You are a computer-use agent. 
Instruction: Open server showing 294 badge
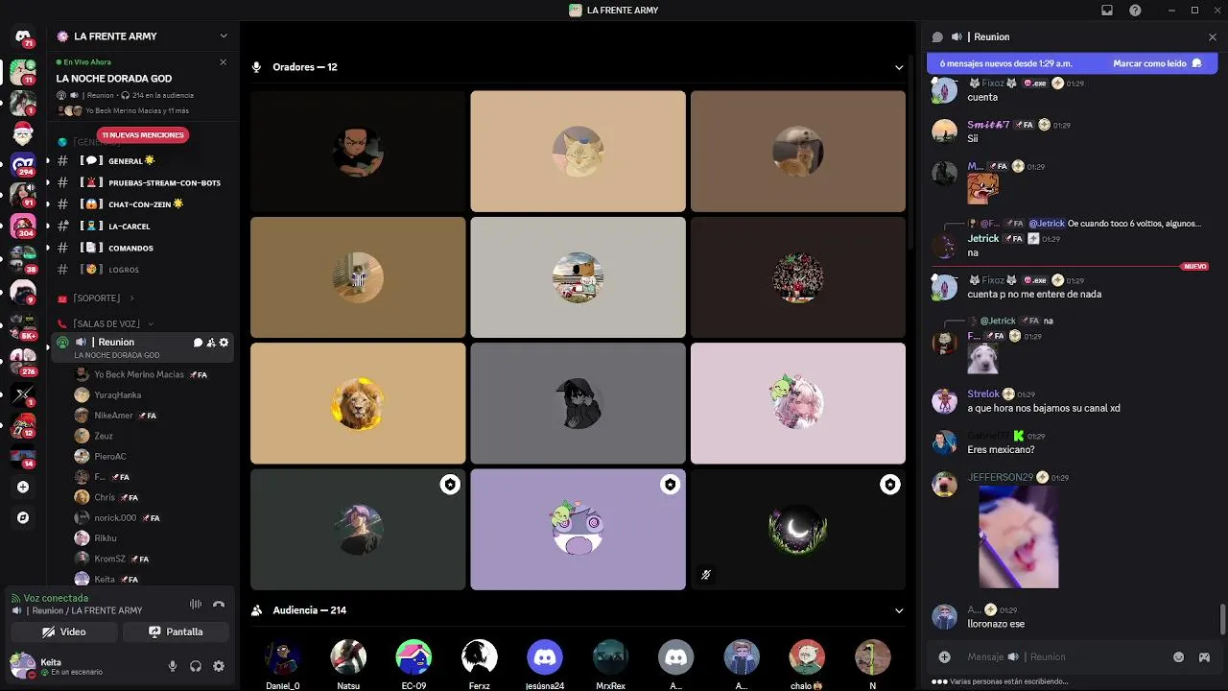[23, 164]
